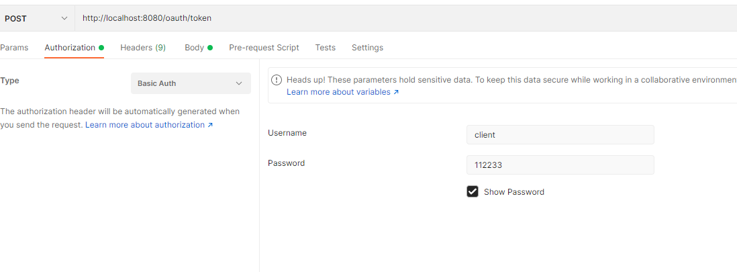Follow the 'Learn more about variables' link
Screen dimensions: 737x272
pyautogui.click(x=338, y=92)
